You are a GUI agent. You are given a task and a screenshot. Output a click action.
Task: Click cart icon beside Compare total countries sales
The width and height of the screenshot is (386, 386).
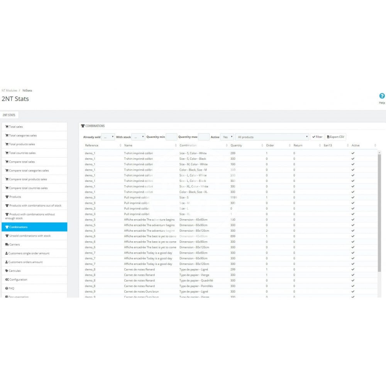[x=7, y=188]
